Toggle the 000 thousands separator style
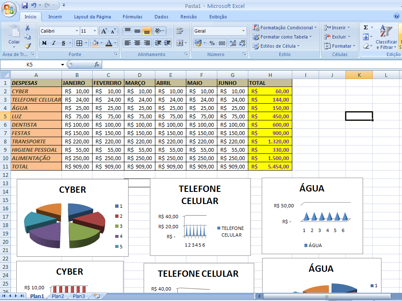 [x=222, y=43]
